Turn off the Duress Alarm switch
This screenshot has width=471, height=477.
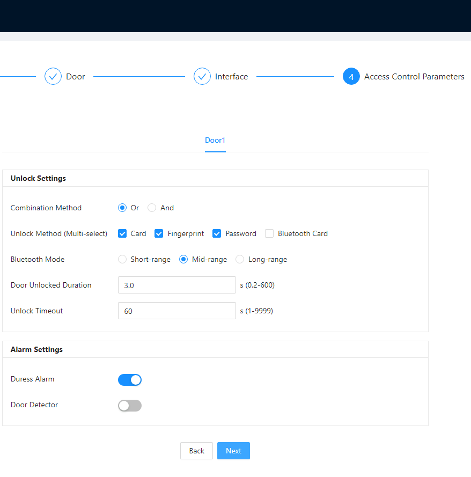click(130, 380)
